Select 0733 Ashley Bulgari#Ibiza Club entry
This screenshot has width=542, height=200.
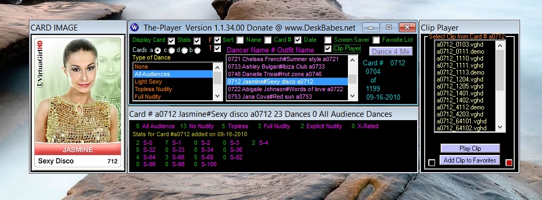[287, 66]
